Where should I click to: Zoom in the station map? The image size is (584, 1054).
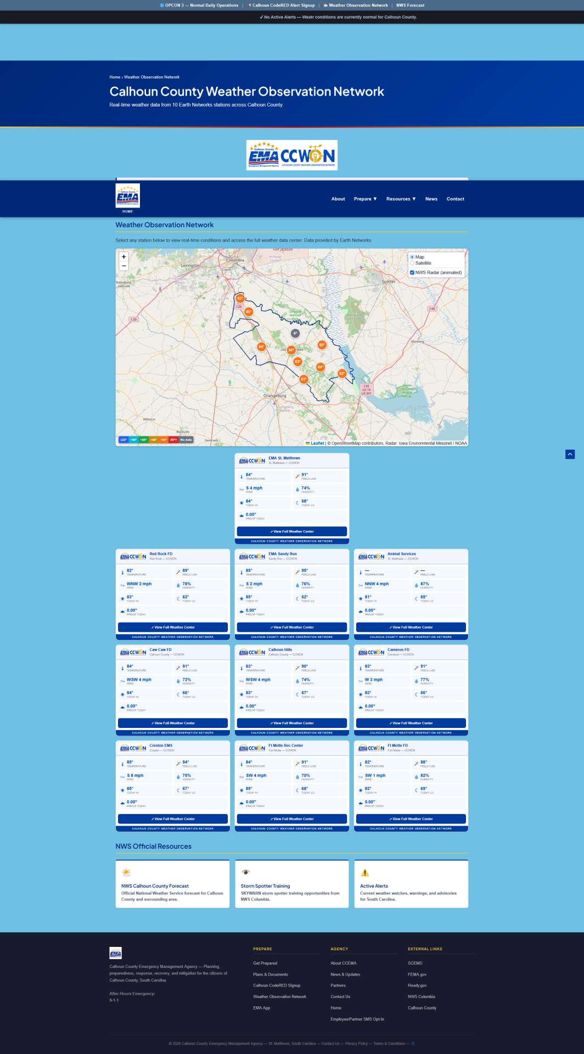pos(124,256)
